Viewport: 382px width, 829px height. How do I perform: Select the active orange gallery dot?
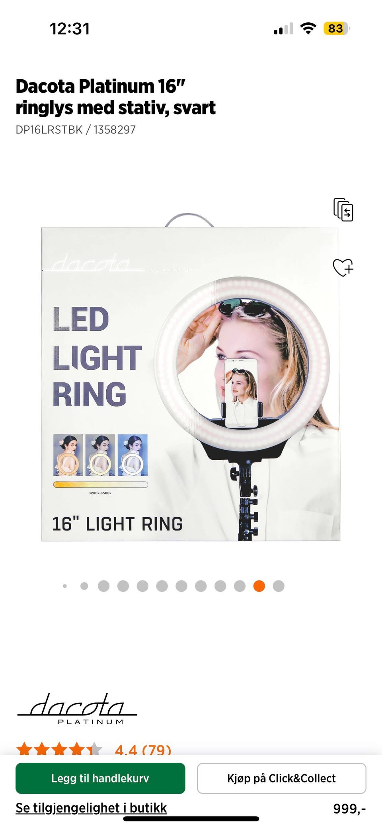point(259,586)
